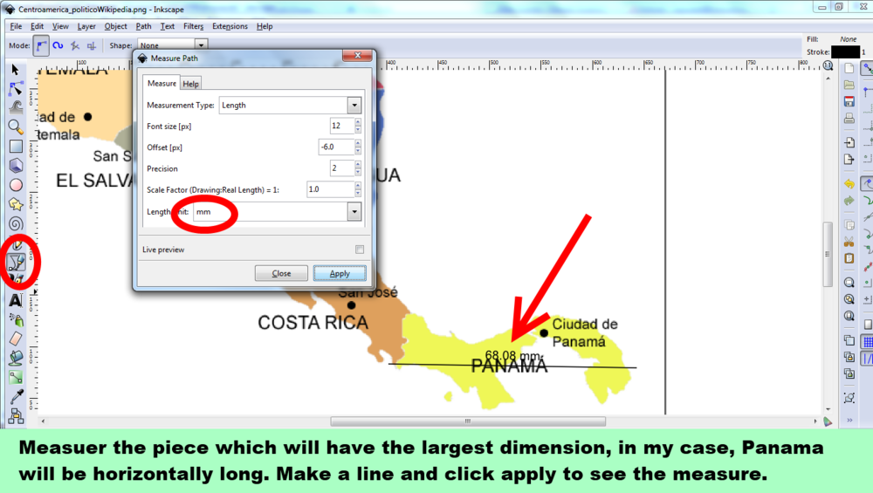Screen dimensions: 873x493
Task: Open the Extensions menu
Action: point(230,26)
